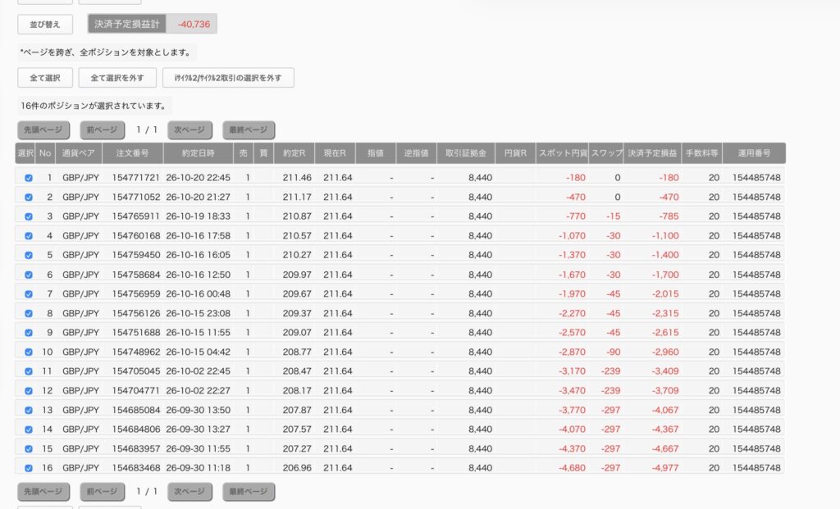Click the total -40,736 value
The height and width of the screenshot is (509, 840).
pyautogui.click(x=194, y=24)
